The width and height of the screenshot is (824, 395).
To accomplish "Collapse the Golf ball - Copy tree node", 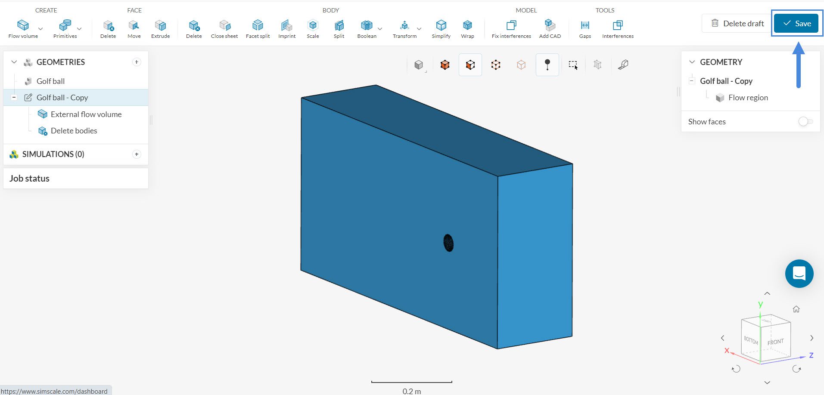I will point(14,98).
